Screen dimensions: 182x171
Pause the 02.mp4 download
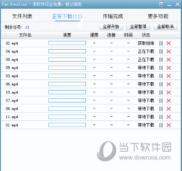tap(161, 43)
